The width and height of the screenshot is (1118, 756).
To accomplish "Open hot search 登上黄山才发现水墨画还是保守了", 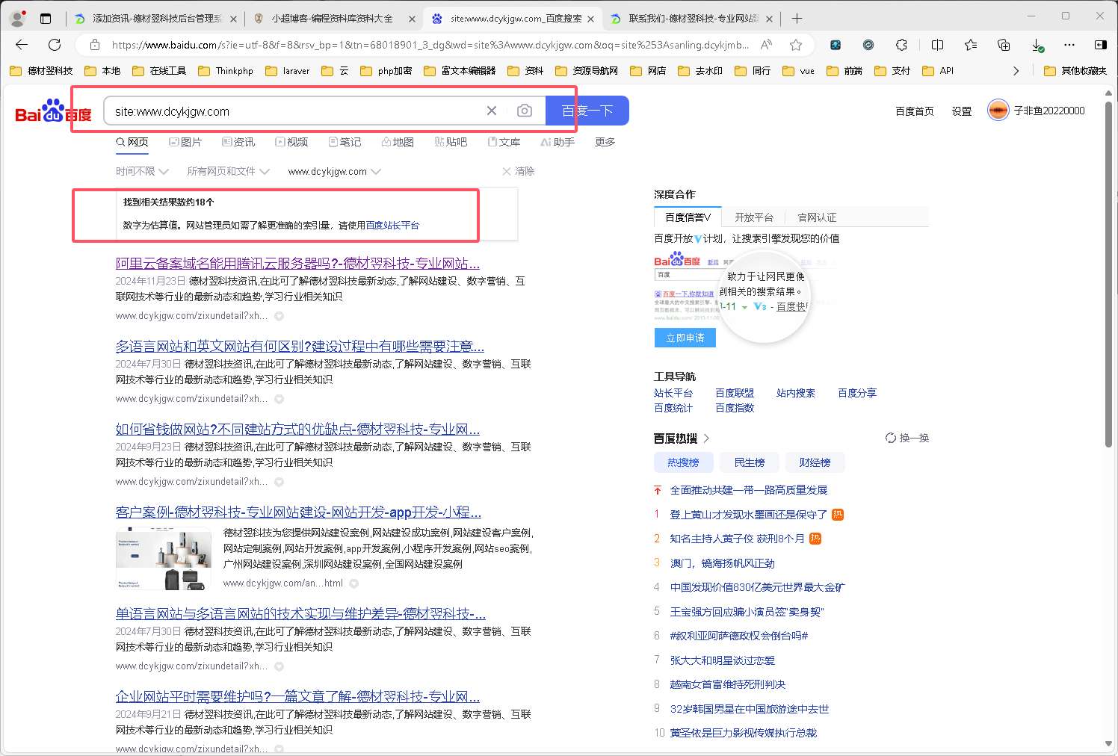I will coord(749,515).
